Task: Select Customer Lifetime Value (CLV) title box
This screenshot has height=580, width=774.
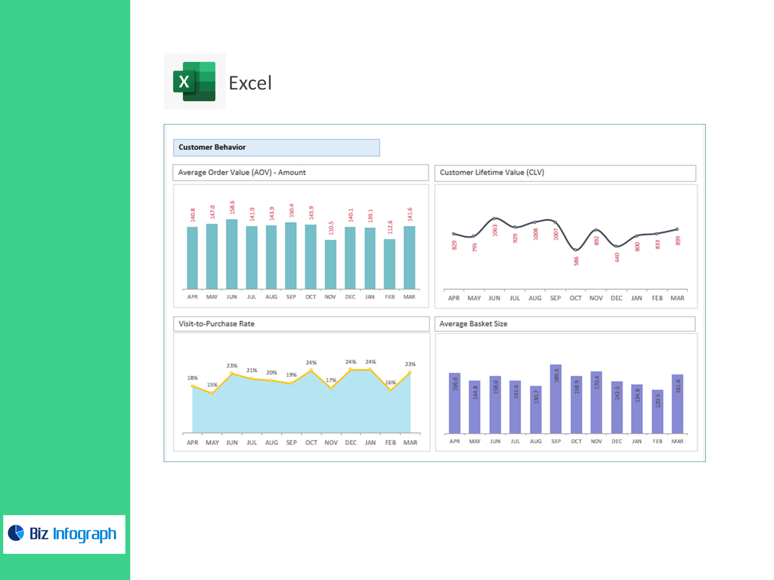Action: point(564,173)
